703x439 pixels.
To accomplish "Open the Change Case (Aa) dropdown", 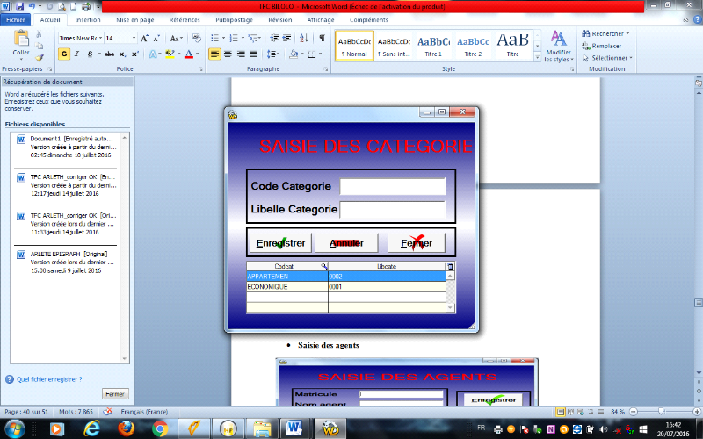I will pyautogui.click(x=177, y=38).
